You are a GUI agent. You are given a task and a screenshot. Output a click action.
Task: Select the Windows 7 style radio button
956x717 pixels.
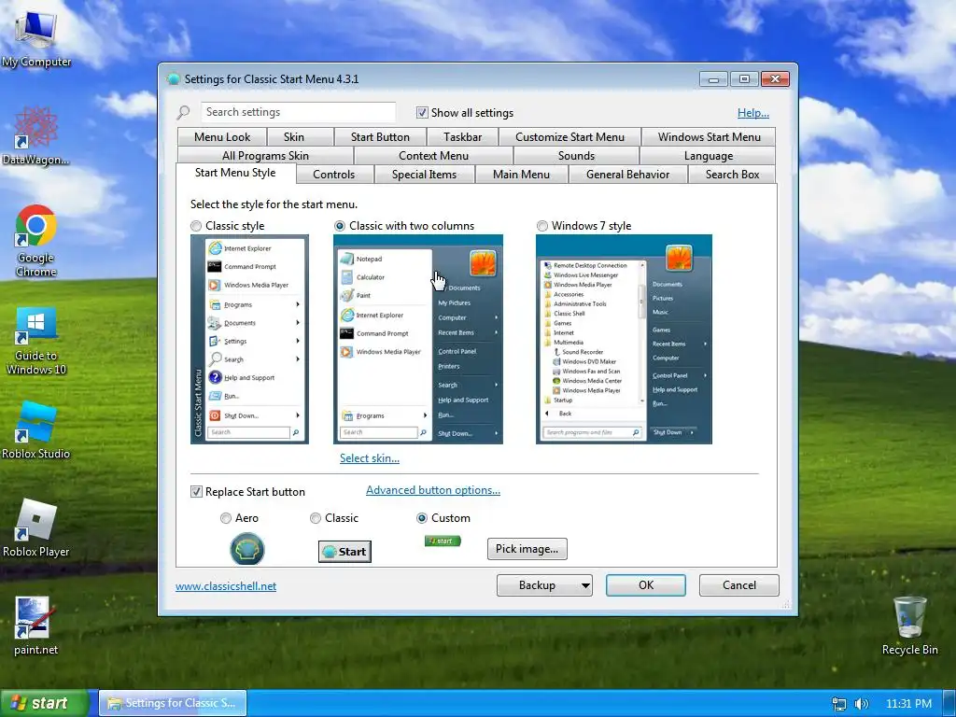(542, 226)
